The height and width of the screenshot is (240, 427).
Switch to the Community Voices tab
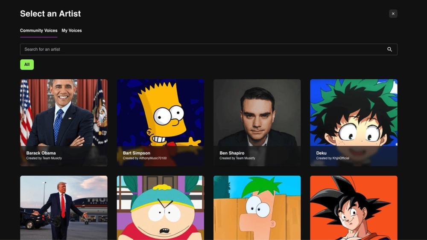38,31
